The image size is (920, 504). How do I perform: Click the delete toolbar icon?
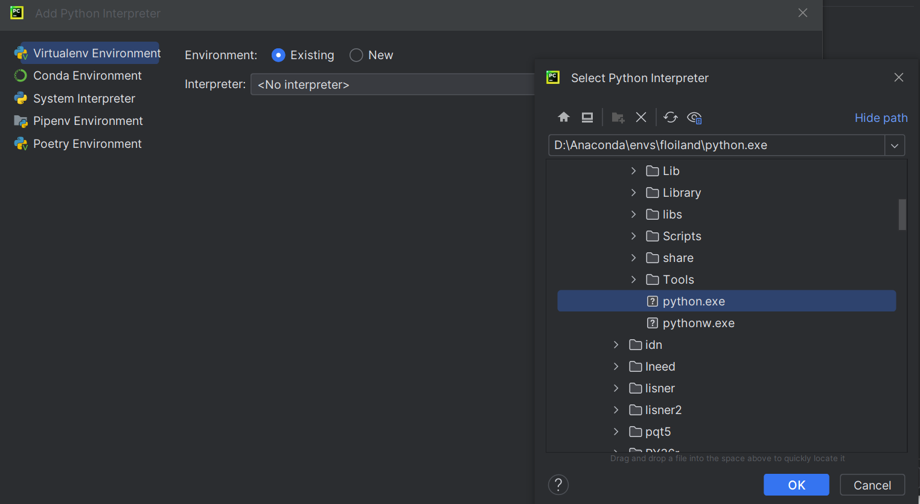point(641,117)
